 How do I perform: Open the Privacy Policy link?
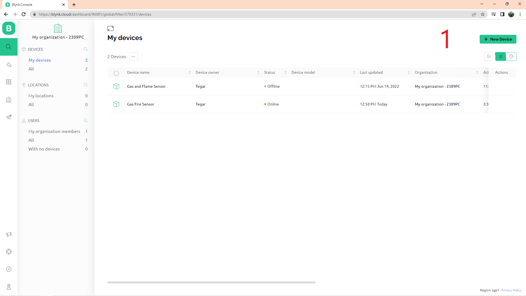pyautogui.click(x=511, y=290)
